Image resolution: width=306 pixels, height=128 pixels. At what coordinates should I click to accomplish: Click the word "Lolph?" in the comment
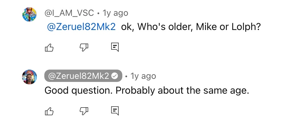tap(246, 27)
